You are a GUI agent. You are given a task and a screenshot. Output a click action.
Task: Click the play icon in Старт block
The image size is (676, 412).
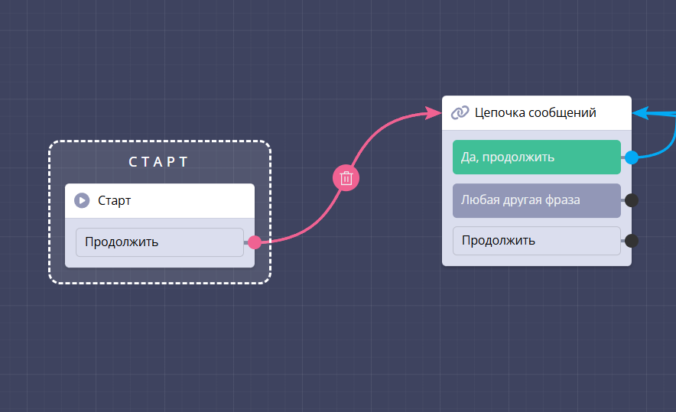82,201
